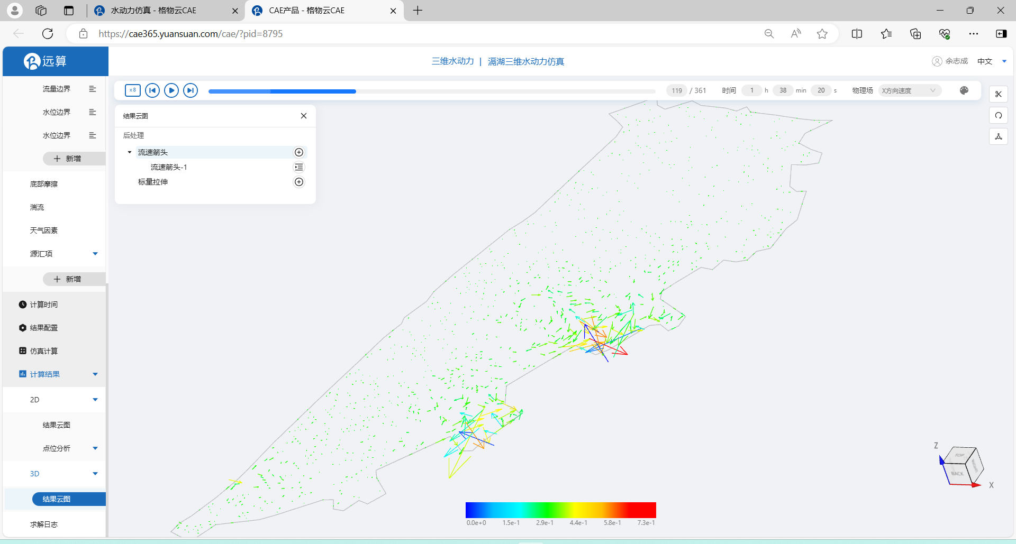View site information lock icon
This screenshot has width=1016, height=544.
point(83,34)
